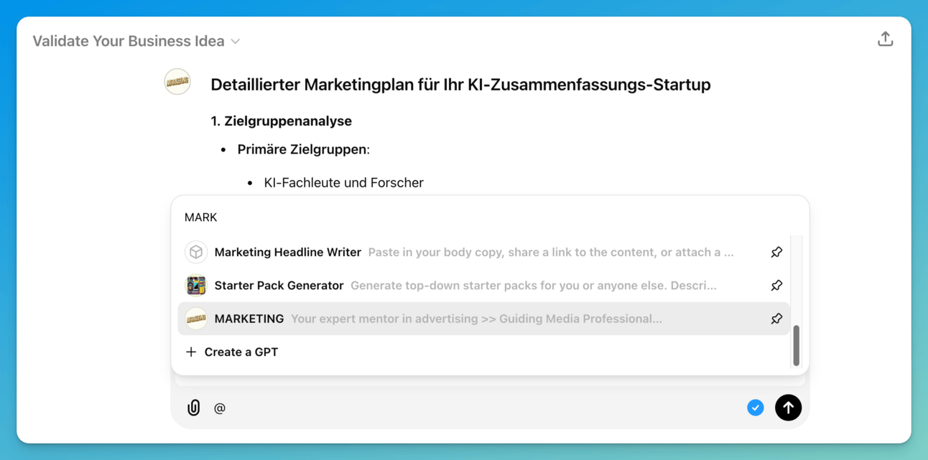This screenshot has height=460, width=928.
Task: Pin the Starter Pack Generator GPT
Action: coord(776,286)
